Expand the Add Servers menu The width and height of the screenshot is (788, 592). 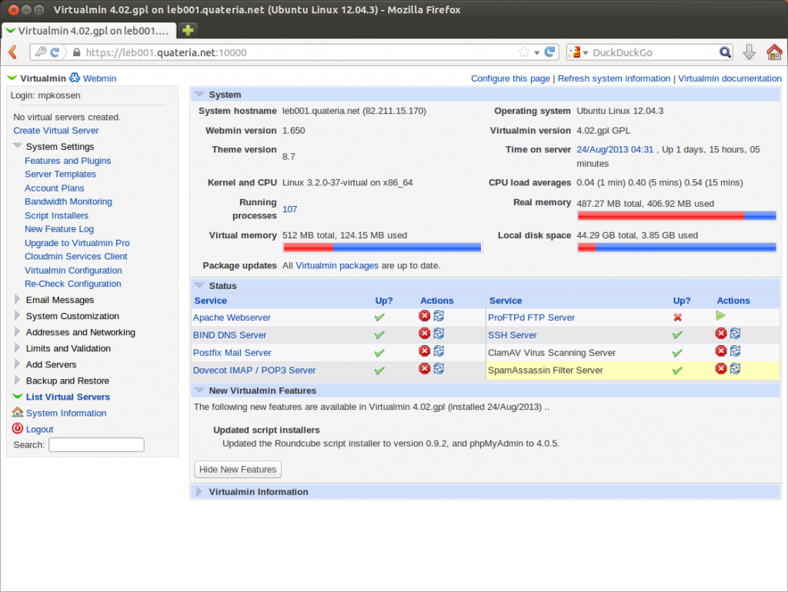click(17, 364)
